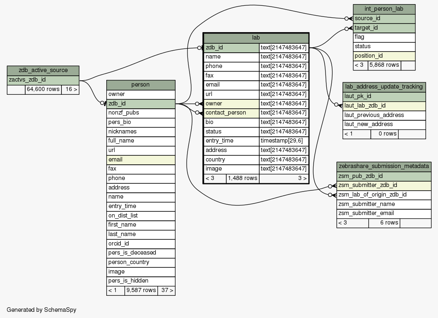Image resolution: width=438 pixels, height=318 pixels.
Task: Select the lab table header
Action: coord(255,38)
